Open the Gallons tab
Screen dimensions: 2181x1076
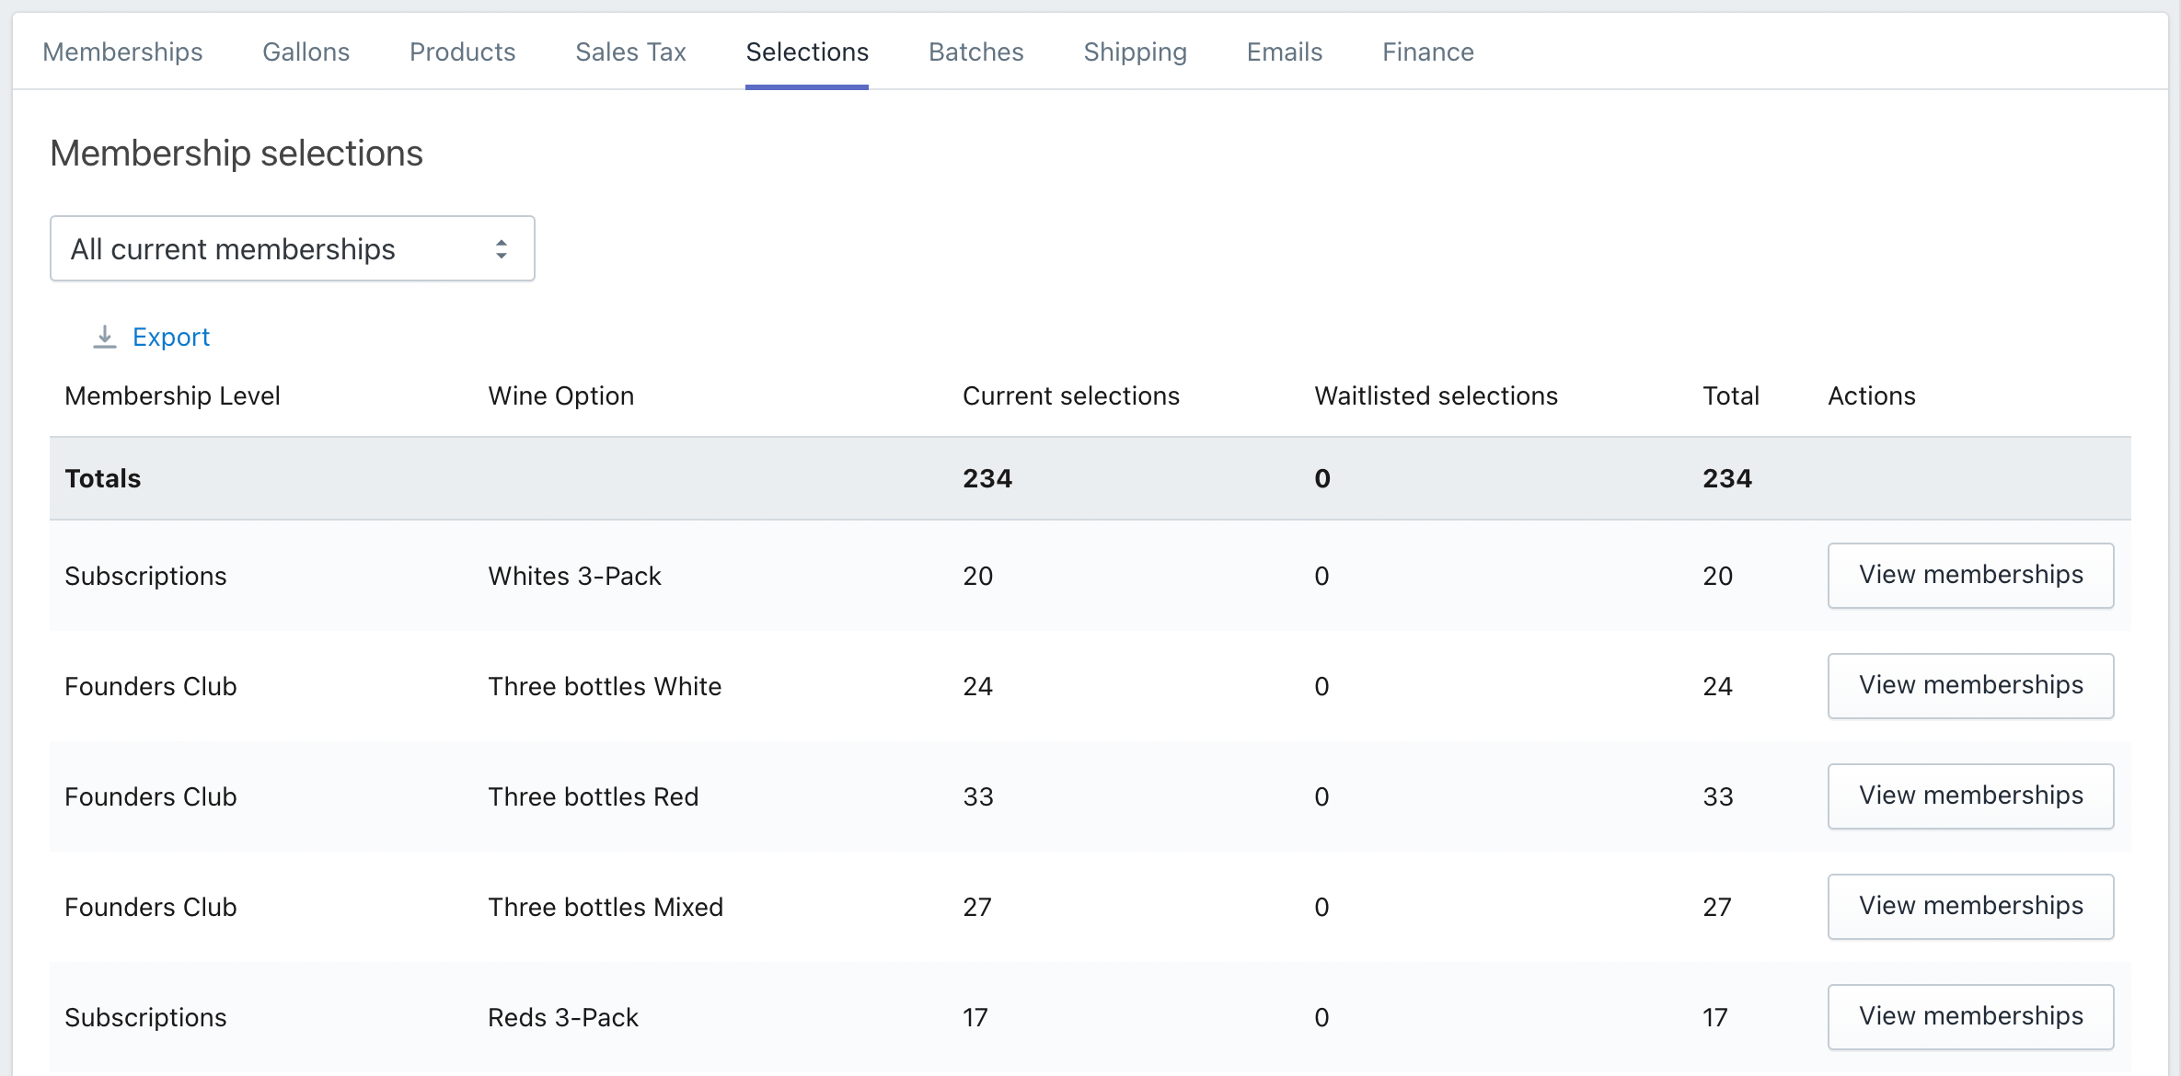tap(306, 52)
